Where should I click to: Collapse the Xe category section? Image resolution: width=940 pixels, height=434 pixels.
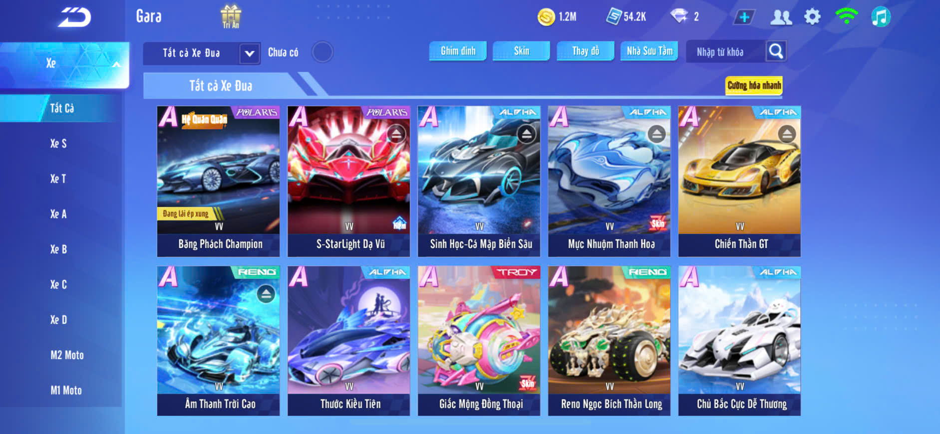click(x=116, y=64)
